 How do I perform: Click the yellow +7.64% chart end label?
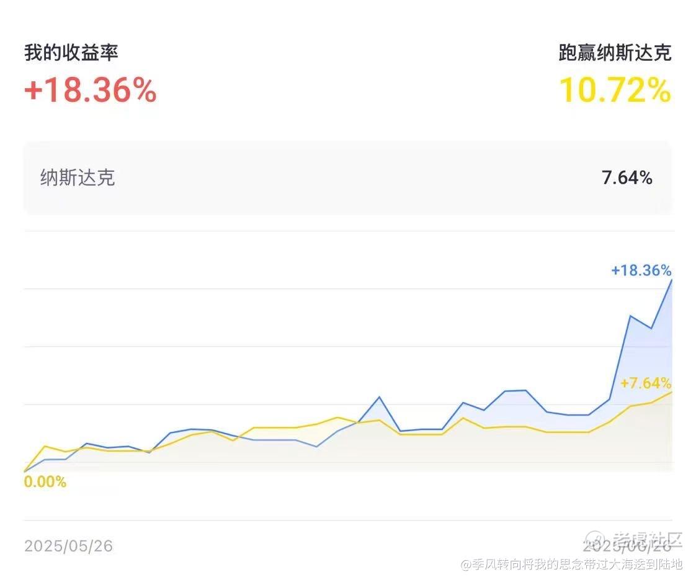(646, 383)
